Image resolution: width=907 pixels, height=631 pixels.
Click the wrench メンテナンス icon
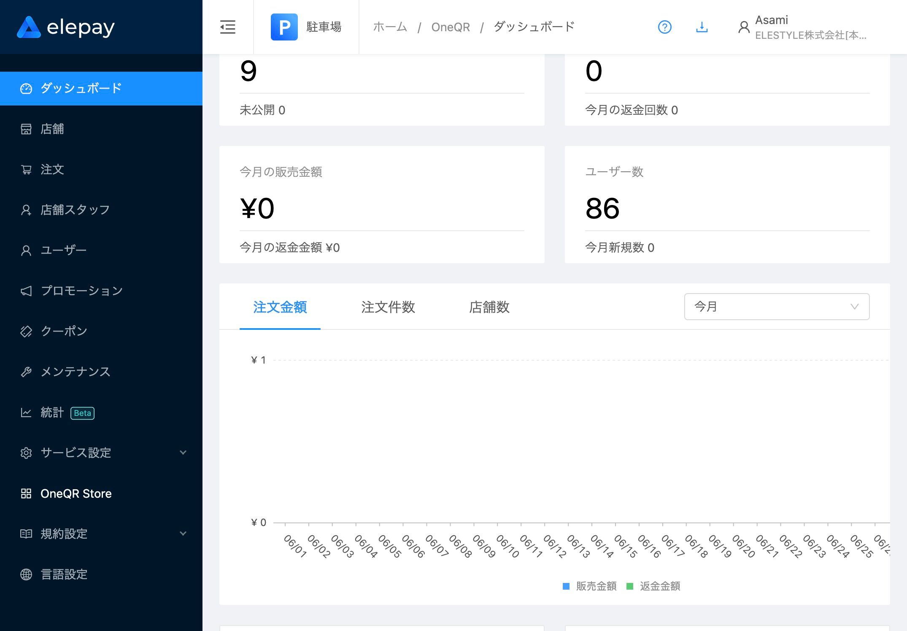point(26,372)
